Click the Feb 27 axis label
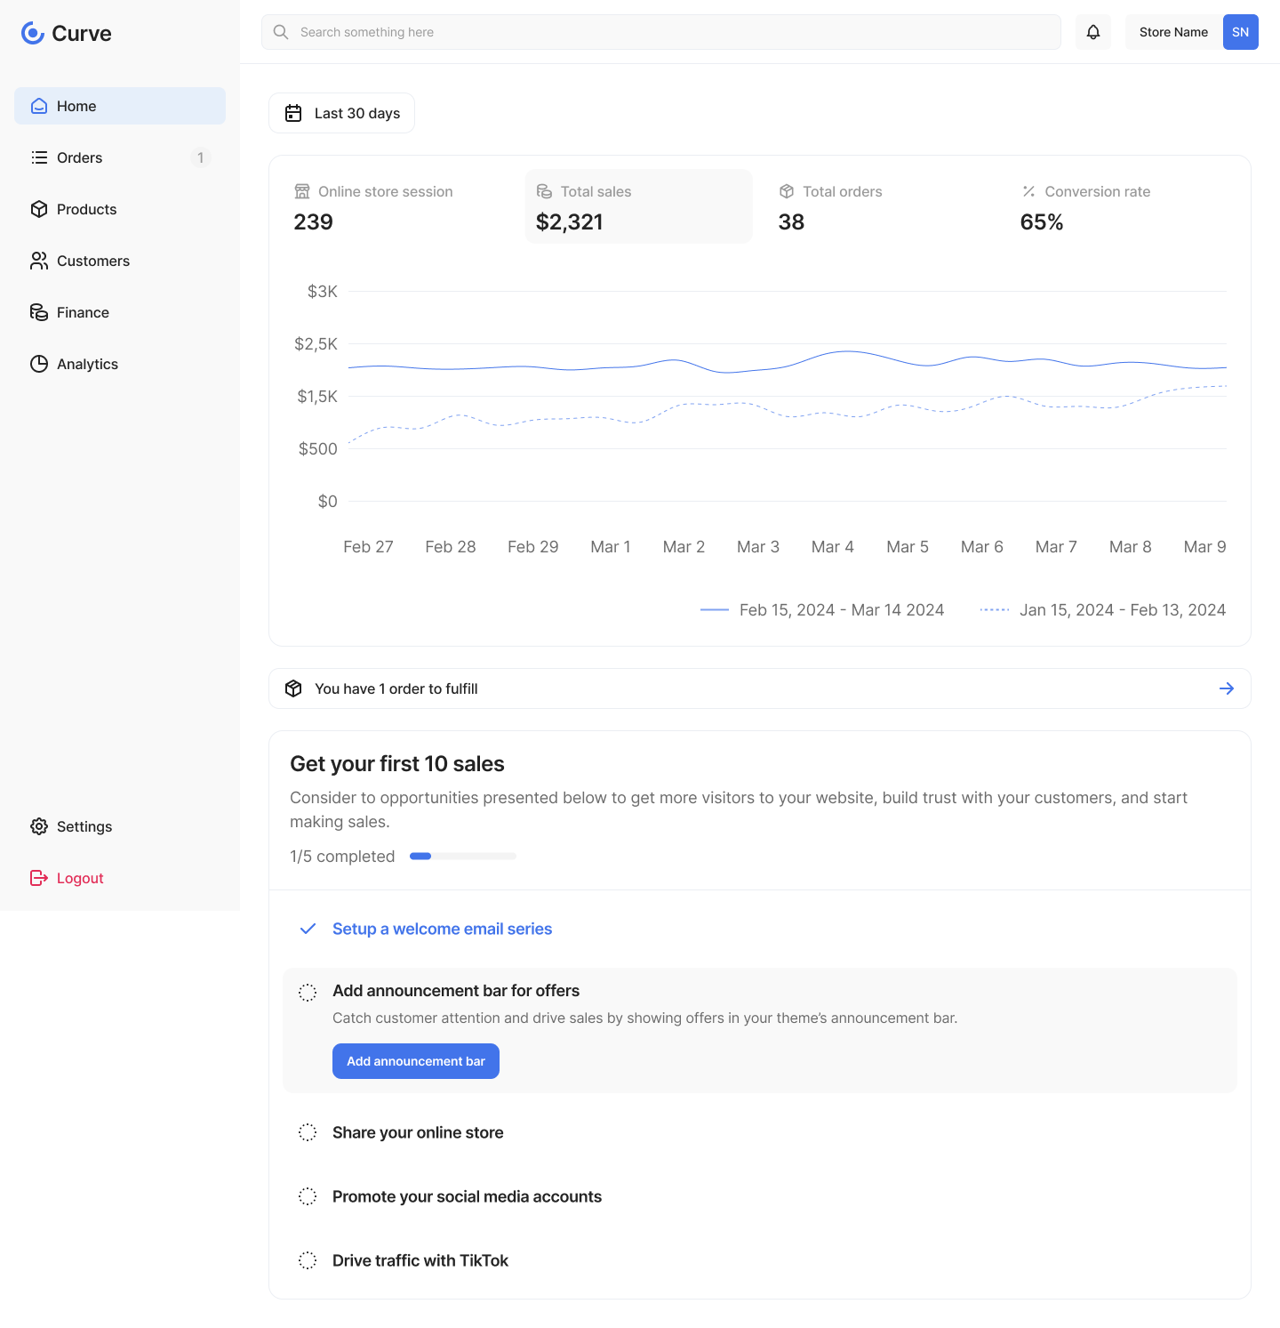This screenshot has height=1328, width=1280. pyautogui.click(x=368, y=547)
